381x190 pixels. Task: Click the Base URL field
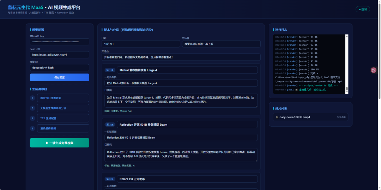pyautogui.click(x=60, y=55)
